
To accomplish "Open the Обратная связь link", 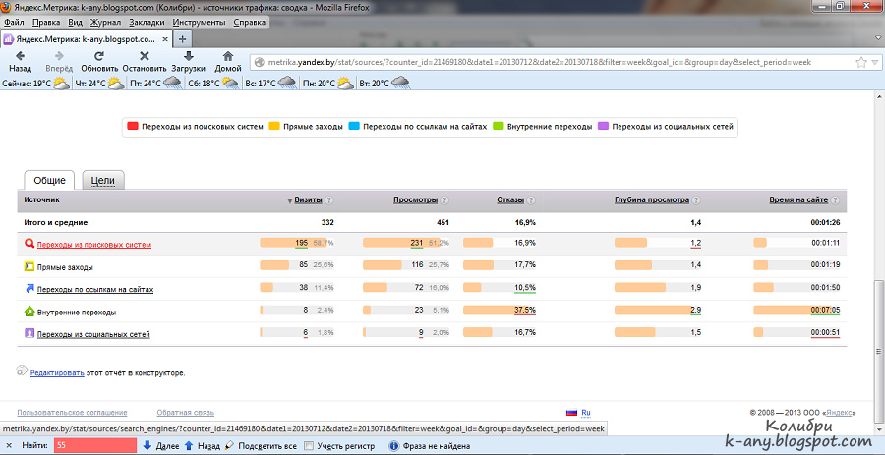I will pyautogui.click(x=186, y=413).
